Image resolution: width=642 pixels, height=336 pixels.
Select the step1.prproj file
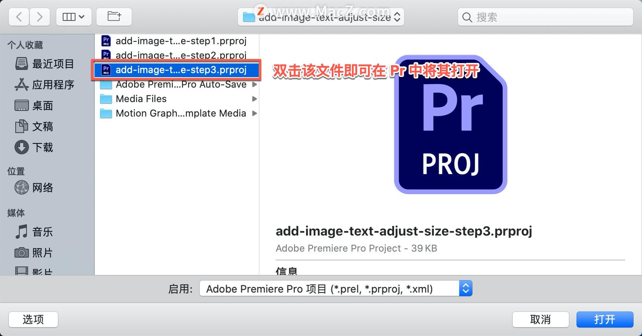pyautogui.click(x=177, y=41)
